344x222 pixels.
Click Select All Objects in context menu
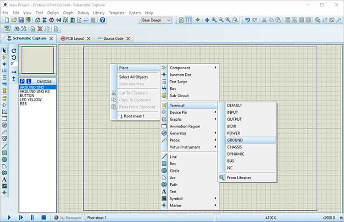(x=138, y=77)
